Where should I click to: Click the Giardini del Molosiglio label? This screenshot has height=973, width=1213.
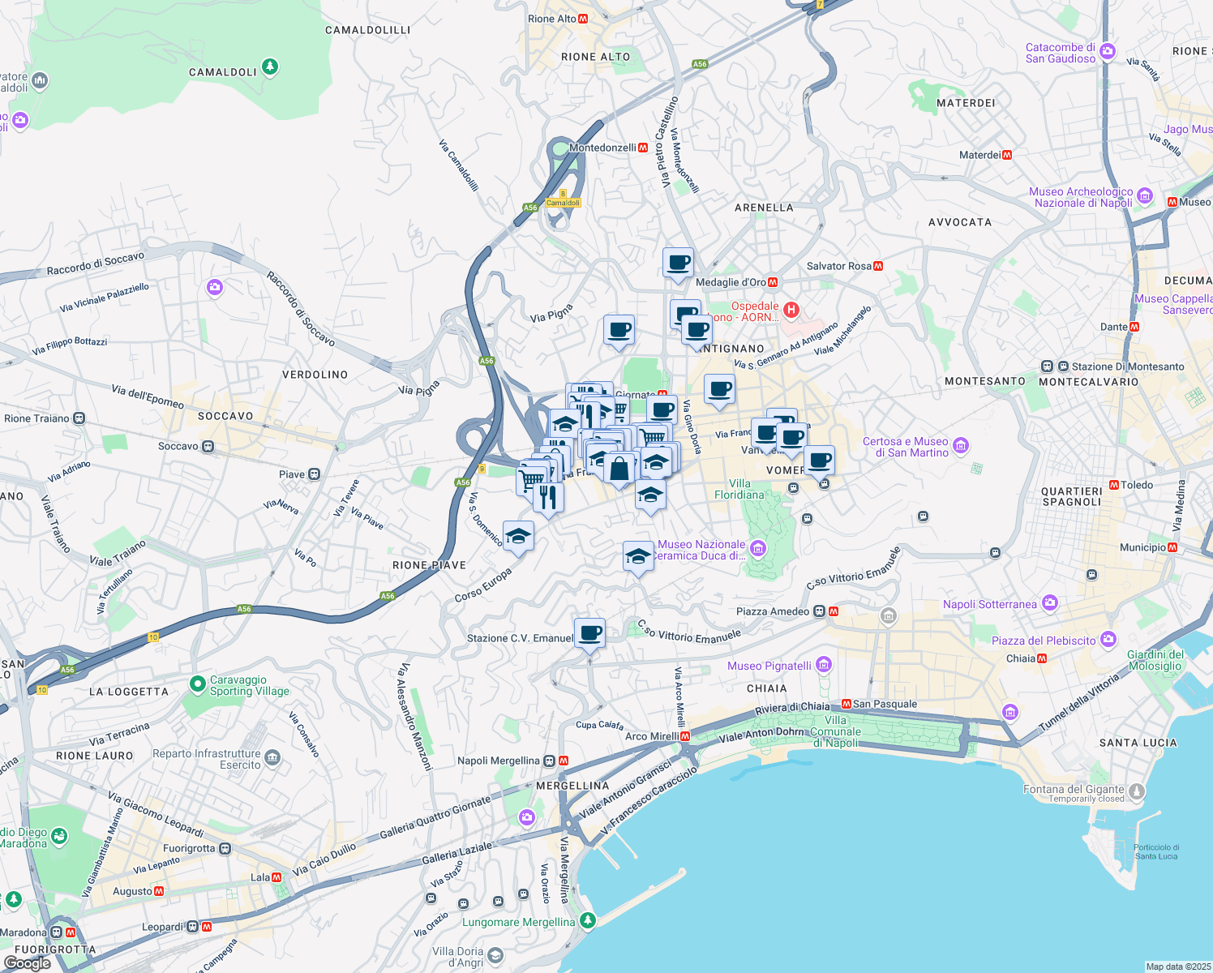pos(1155,660)
